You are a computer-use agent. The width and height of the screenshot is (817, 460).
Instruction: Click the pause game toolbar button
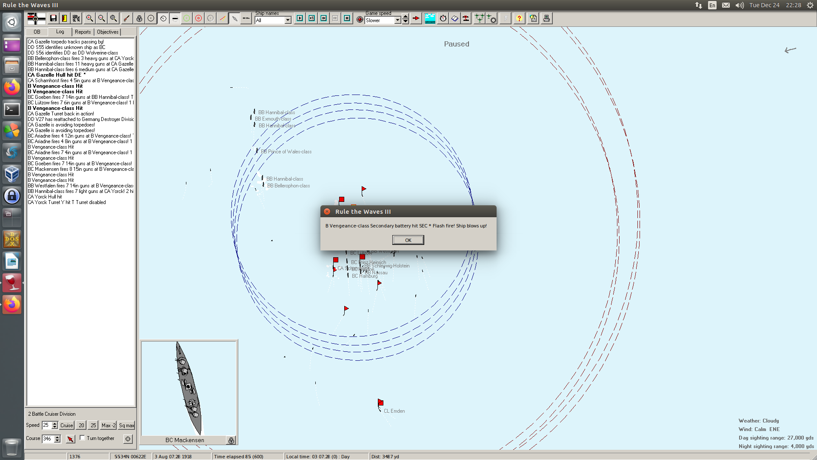coord(347,18)
